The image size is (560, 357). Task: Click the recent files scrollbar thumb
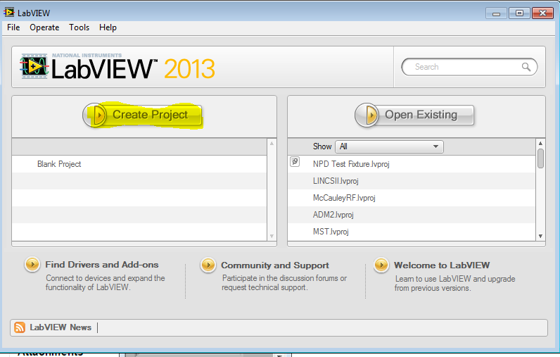540,158
